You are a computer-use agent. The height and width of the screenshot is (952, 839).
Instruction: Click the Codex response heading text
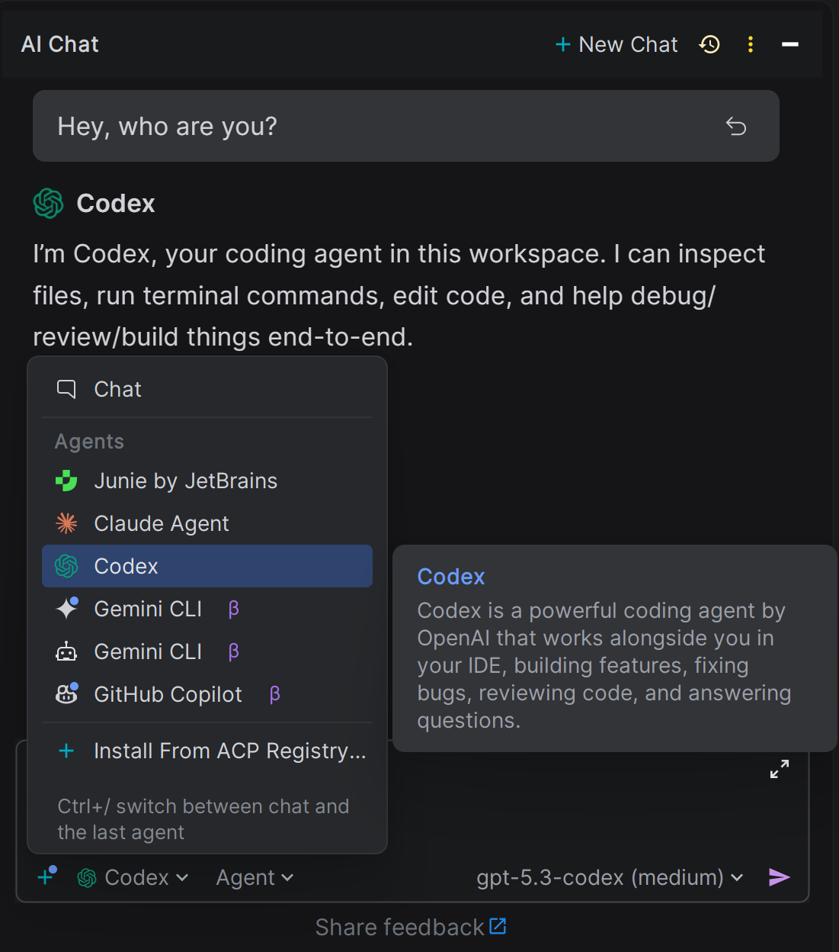(116, 204)
